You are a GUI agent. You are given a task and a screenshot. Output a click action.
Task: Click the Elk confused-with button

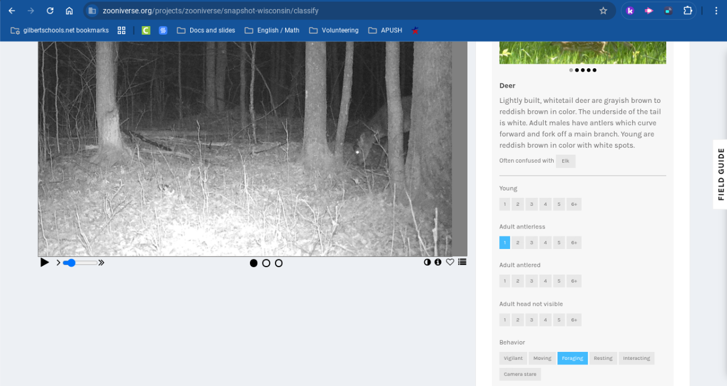566,161
